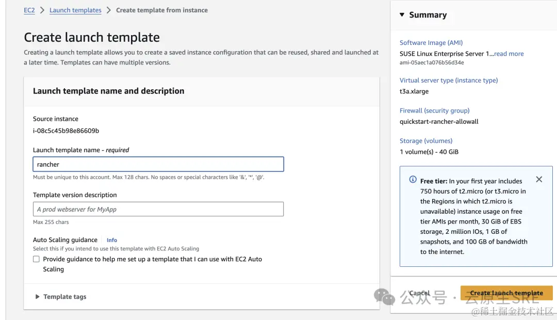This screenshot has width=557, height=320.
Task: Go to the Storage (volumes) summary link
Action: pyautogui.click(x=426, y=141)
